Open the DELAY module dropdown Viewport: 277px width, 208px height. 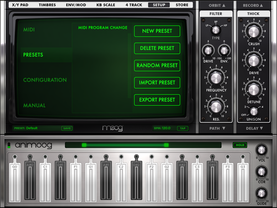click(x=254, y=128)
